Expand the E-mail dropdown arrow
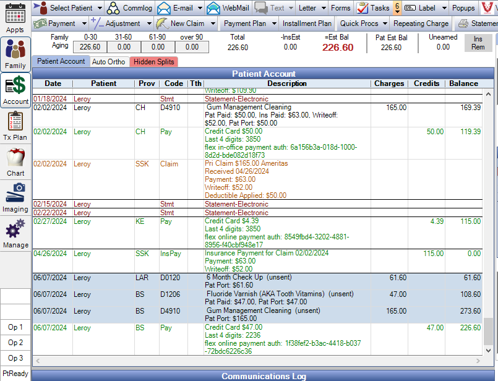This screenshot has width=498, height=381. click(200, 8)
